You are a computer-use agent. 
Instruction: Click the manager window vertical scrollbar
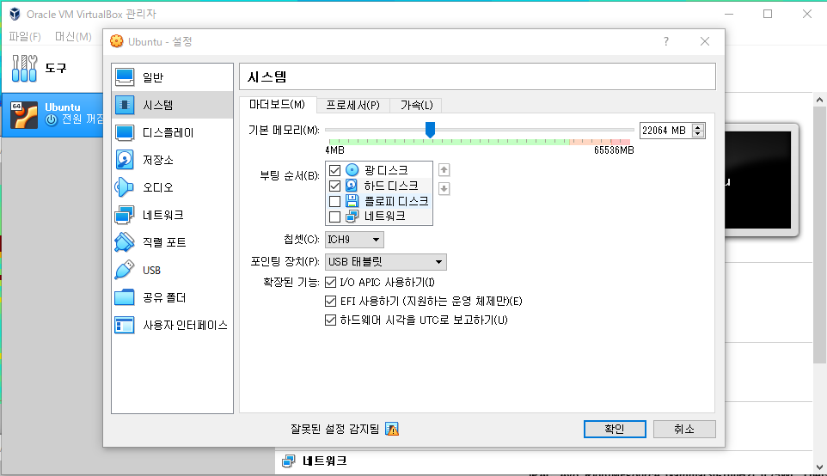pos(819,235)
